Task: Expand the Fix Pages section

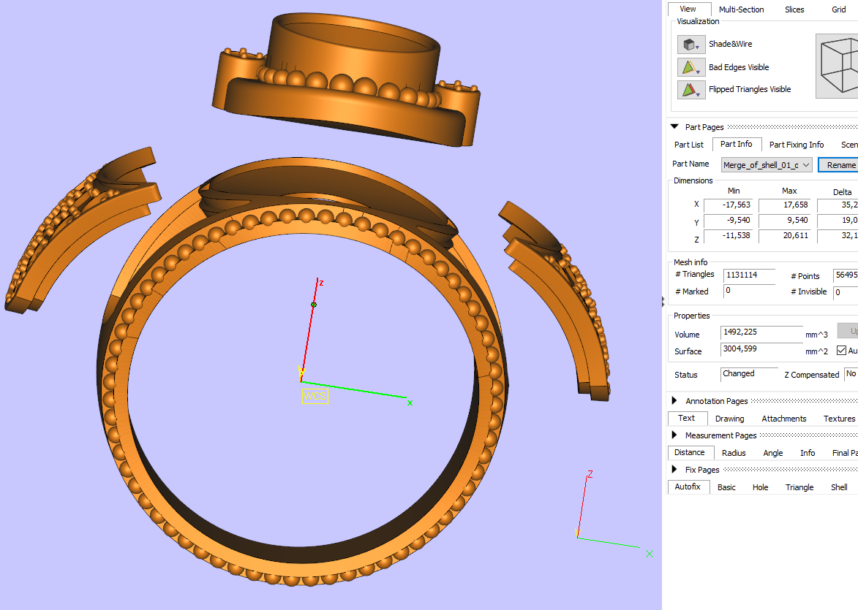Action: [x=674, y=470]
